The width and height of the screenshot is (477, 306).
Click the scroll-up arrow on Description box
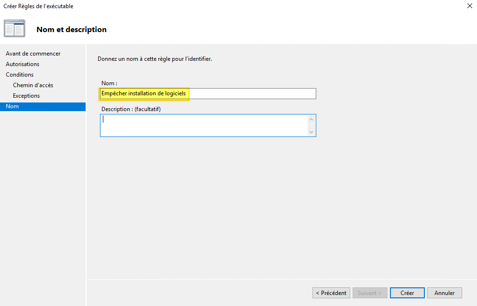tap(311, 118)
